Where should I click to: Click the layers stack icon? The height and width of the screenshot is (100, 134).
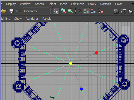tap(131, 11)
